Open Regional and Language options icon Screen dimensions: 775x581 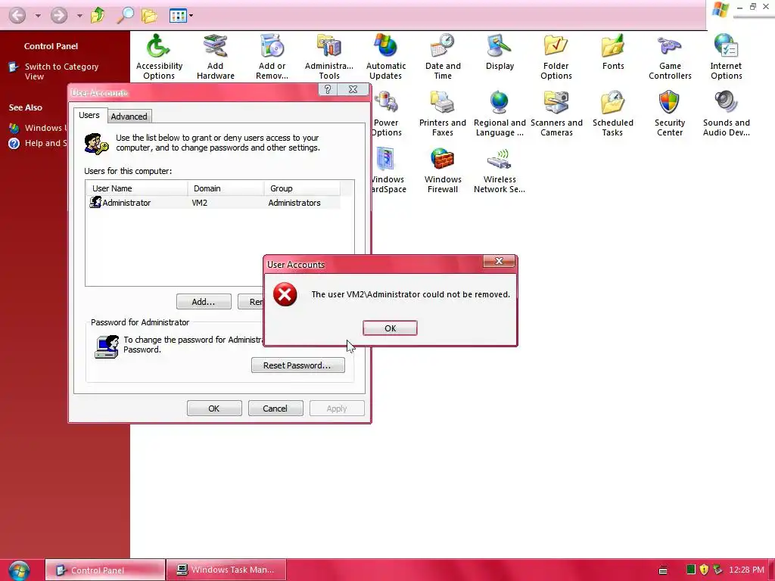[500, 113]
